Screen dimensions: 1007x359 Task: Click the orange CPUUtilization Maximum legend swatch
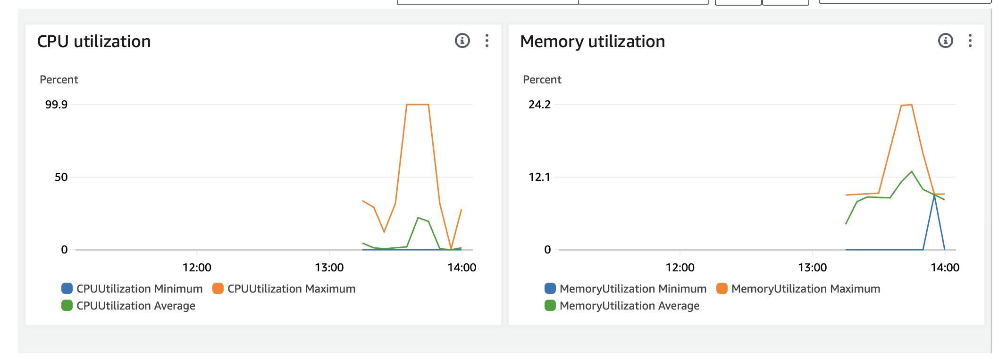[x=218, y=288]
